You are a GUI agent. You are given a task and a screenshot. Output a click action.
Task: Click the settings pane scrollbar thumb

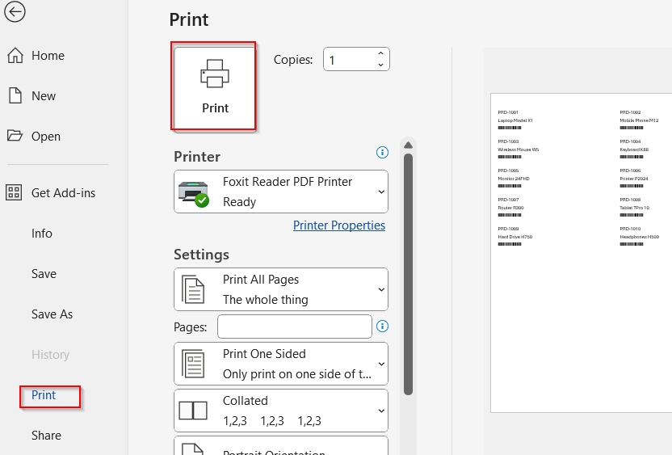(408, 275)
